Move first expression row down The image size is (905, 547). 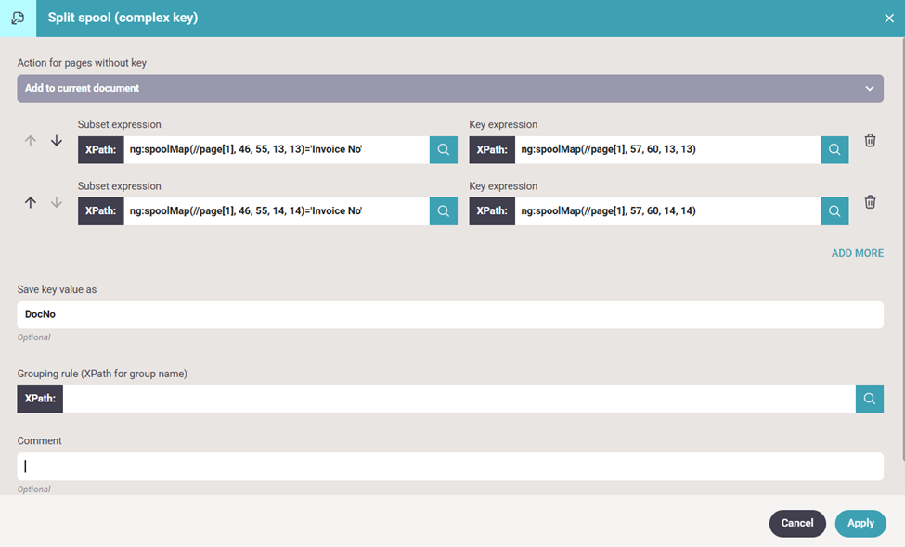coord(57,141)
